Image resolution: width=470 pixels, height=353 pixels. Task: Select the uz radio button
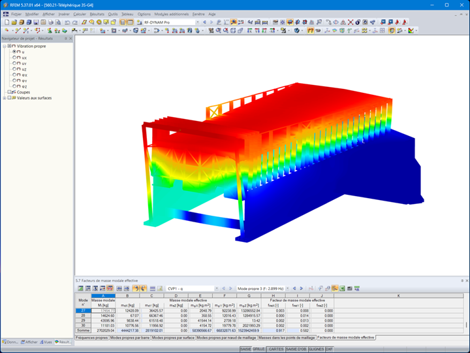(x=14, y=69)
